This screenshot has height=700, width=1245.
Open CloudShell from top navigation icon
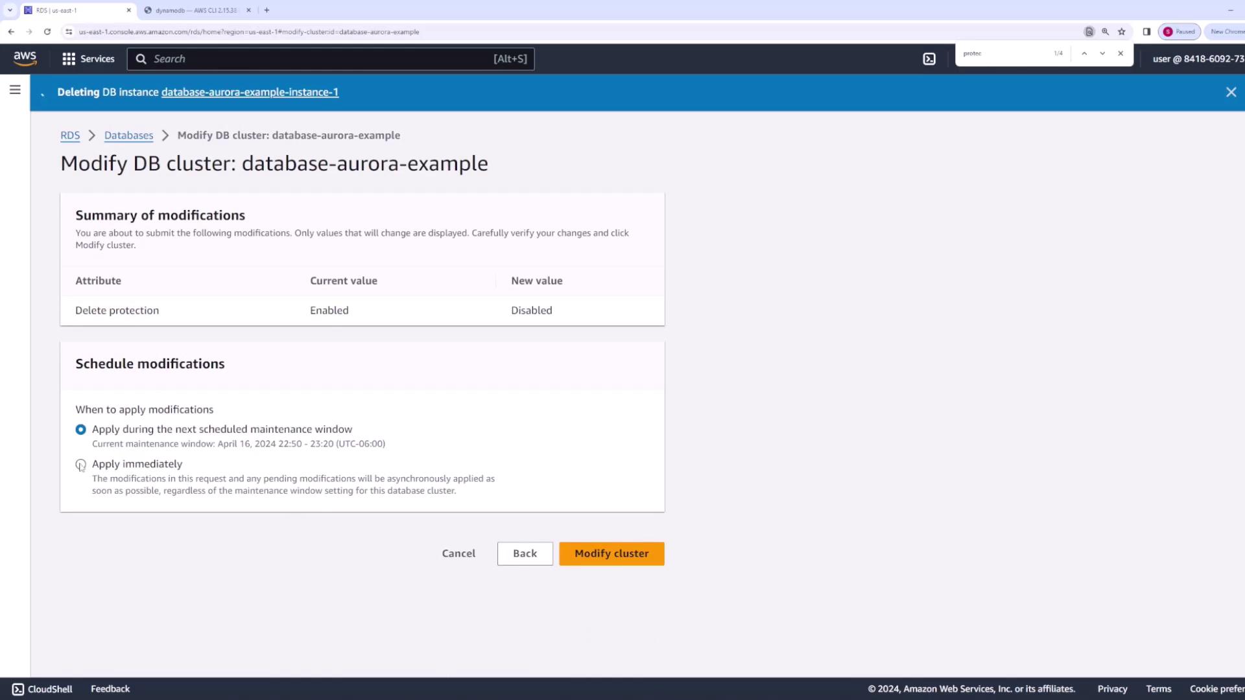coord(929,59)
